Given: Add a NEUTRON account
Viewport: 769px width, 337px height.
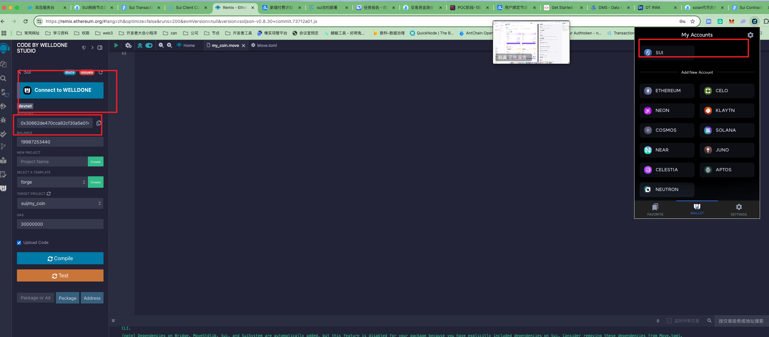Looking at the screenshot, I should point(667,189).
